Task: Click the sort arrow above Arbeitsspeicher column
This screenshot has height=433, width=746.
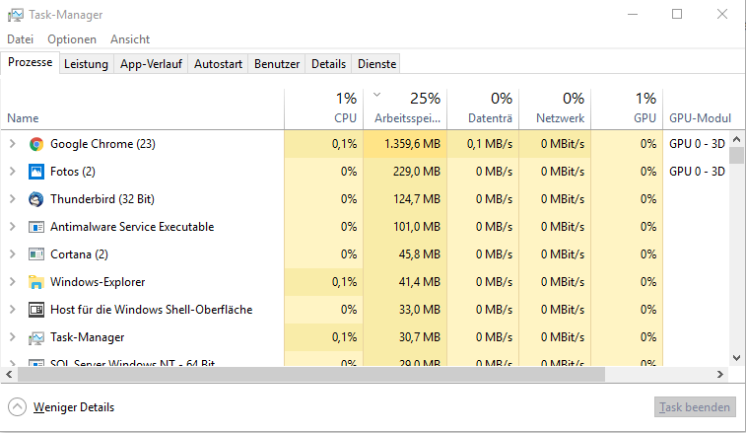Action: 376,95
